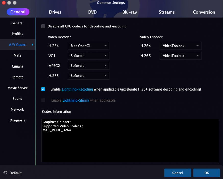
Task: Expand the VC1 decoder dropdown
Action: 89,56
